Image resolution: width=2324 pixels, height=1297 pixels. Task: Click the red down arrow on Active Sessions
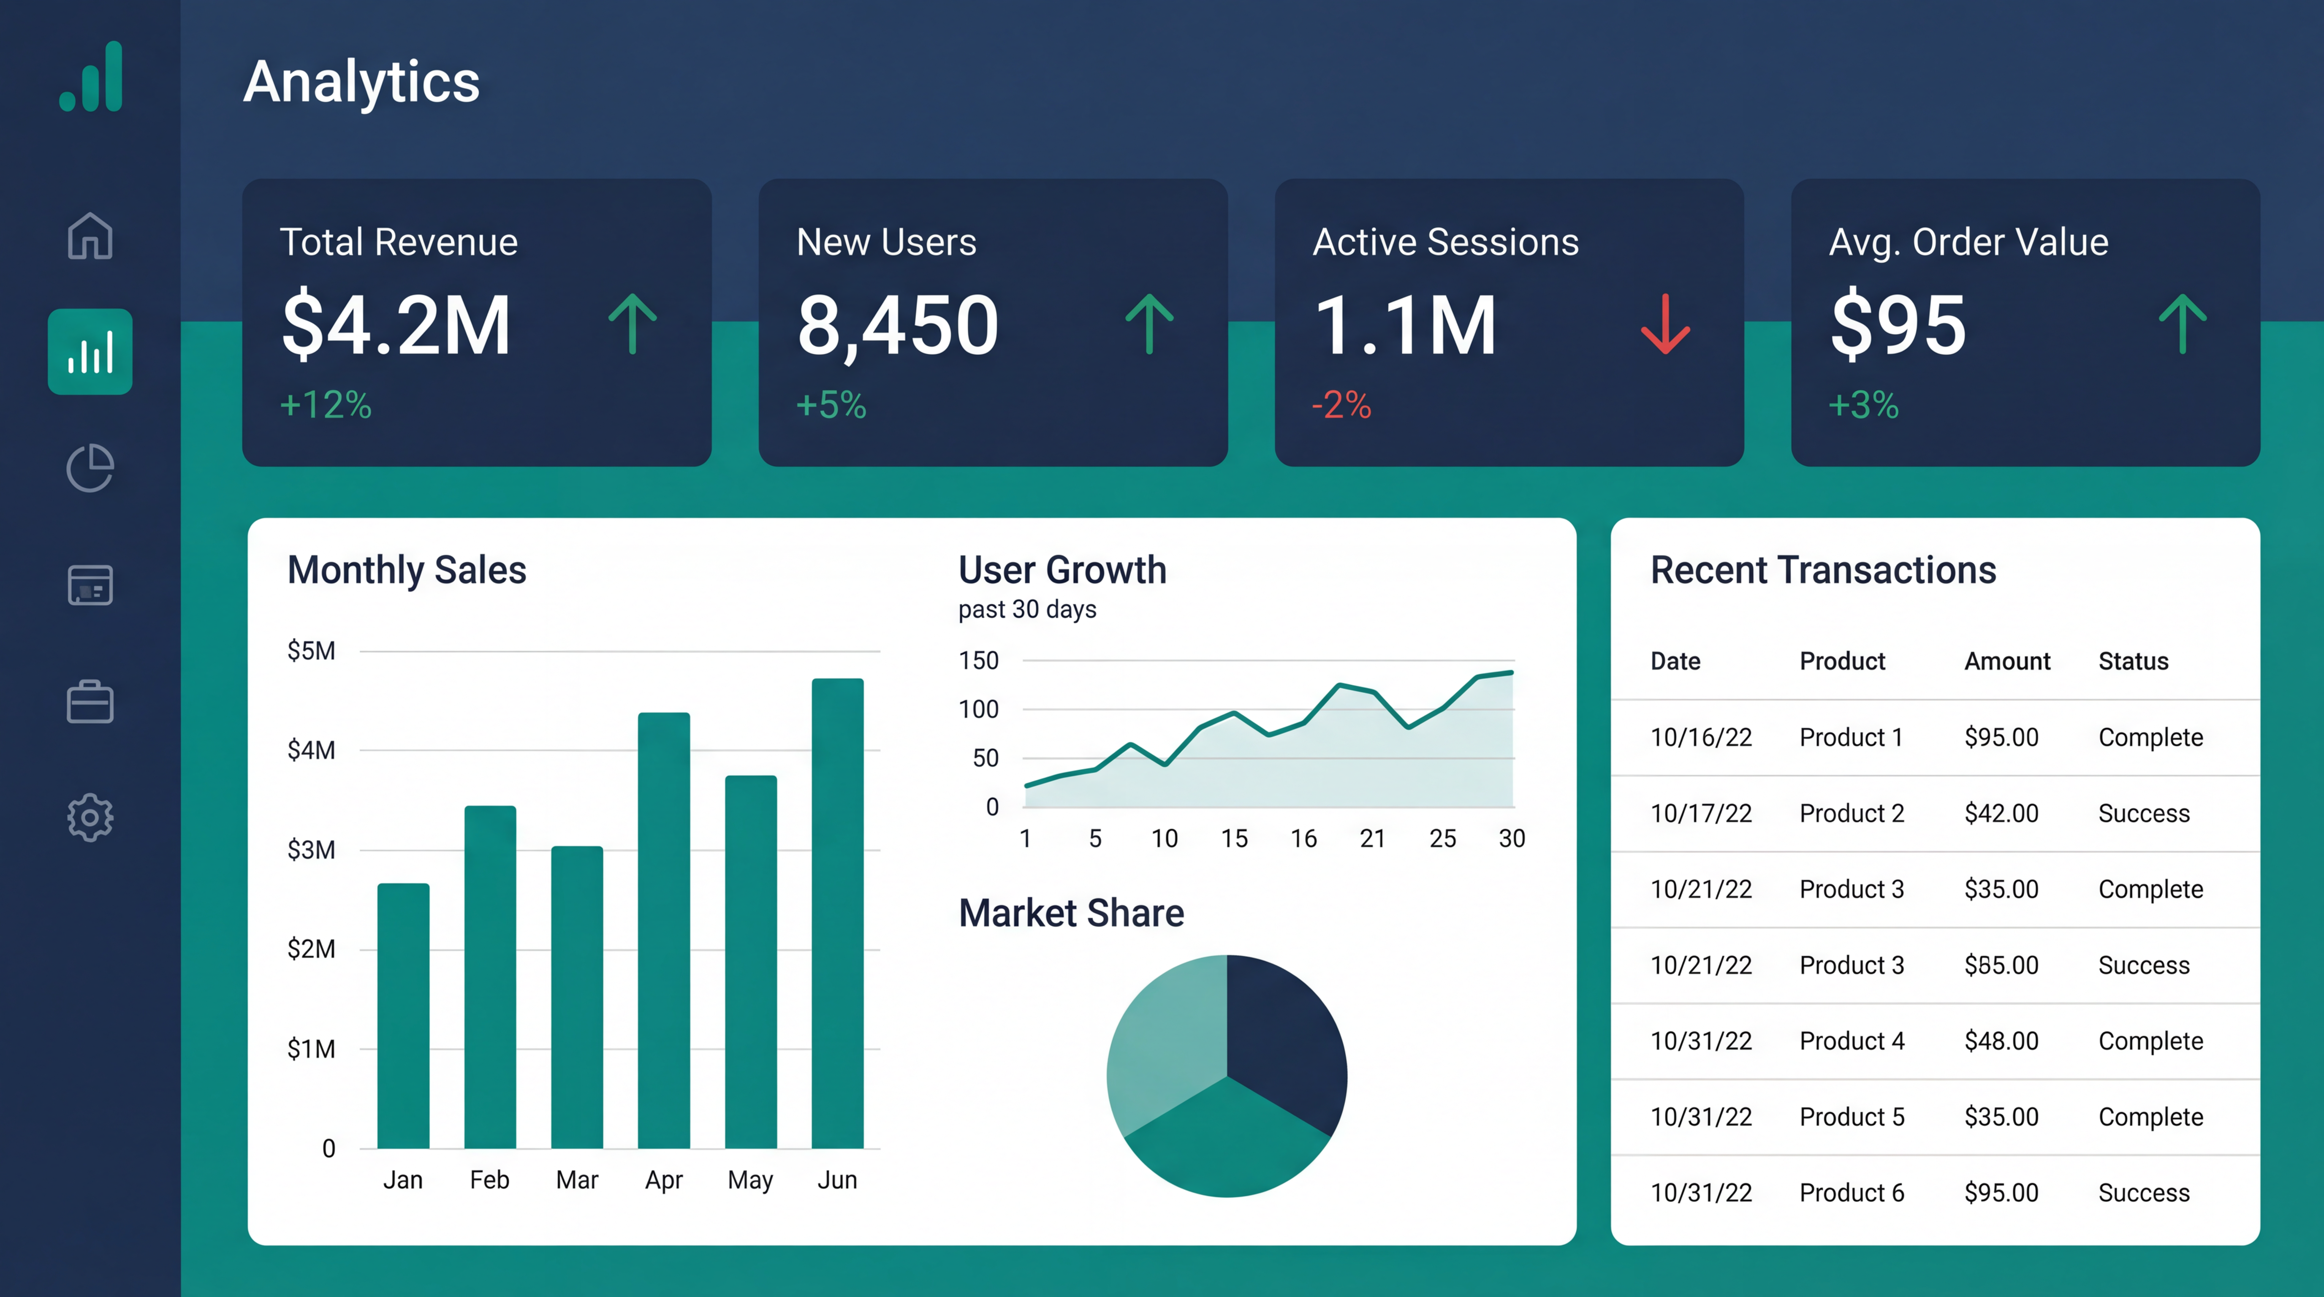click(x=1665, y=324)
